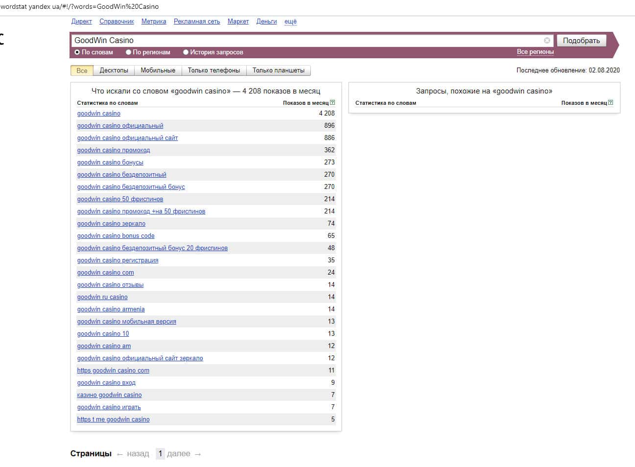Open goodwin casino зеркало keyword link
The image size is (635, 467).
[111, 224]
